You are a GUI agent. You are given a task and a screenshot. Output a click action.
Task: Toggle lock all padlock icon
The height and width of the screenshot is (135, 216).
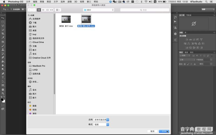[x=195, y=64]
